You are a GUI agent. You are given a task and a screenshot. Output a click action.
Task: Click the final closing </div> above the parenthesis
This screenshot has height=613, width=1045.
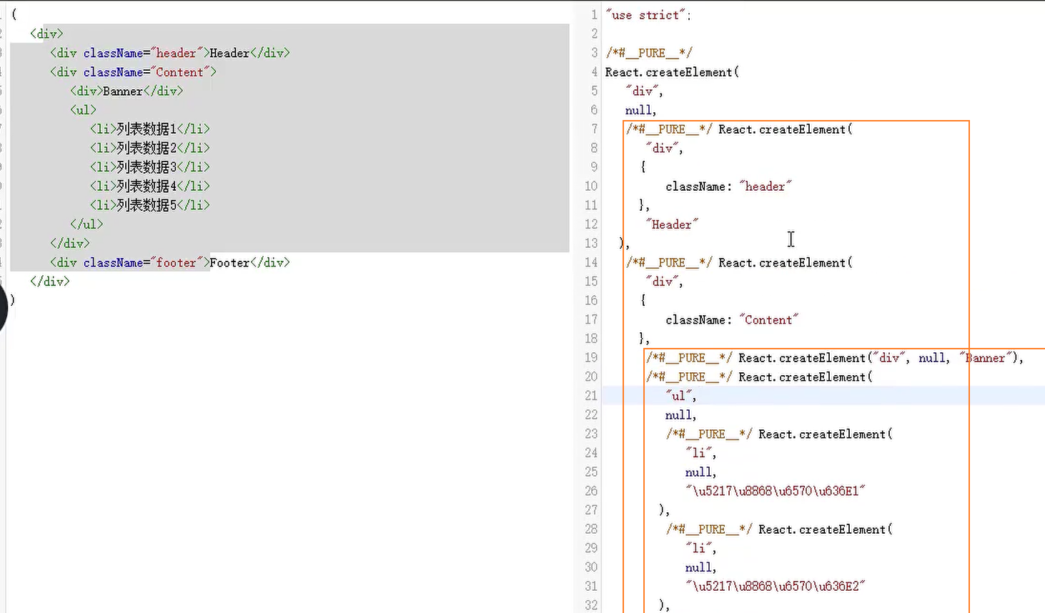pyautogui.click(x=50, y=281)
